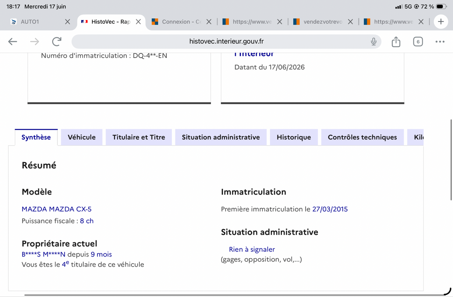Open the share sheet icon
The image size is (453, 297).
point(396,41)
